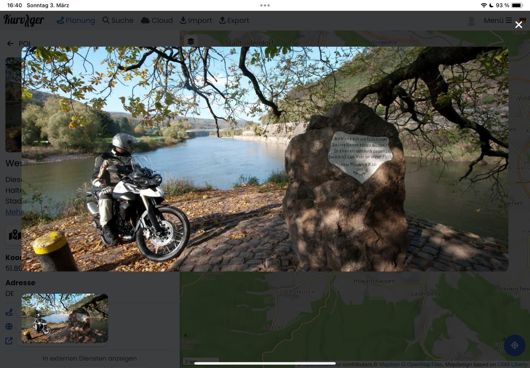Click the route planning icon near Adresse

[9, 312]
